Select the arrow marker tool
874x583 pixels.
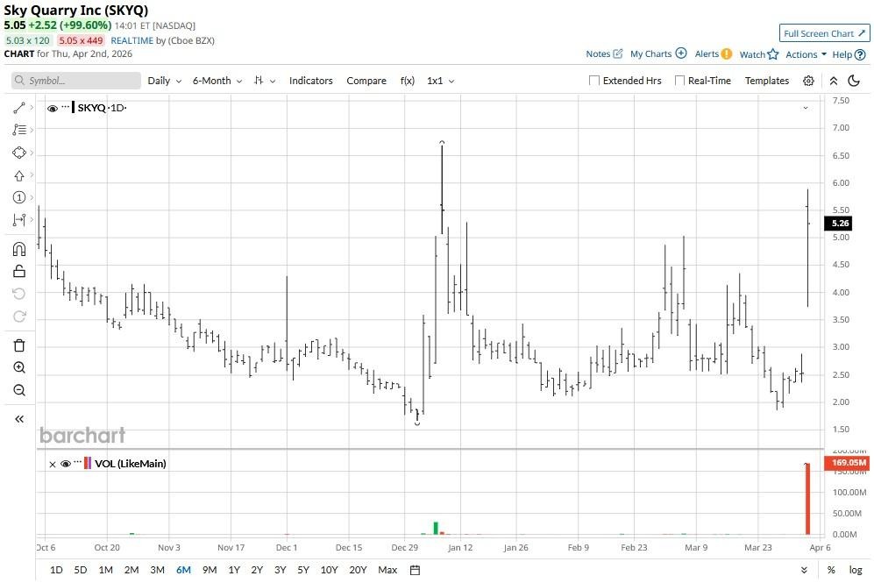click(19, 175)
